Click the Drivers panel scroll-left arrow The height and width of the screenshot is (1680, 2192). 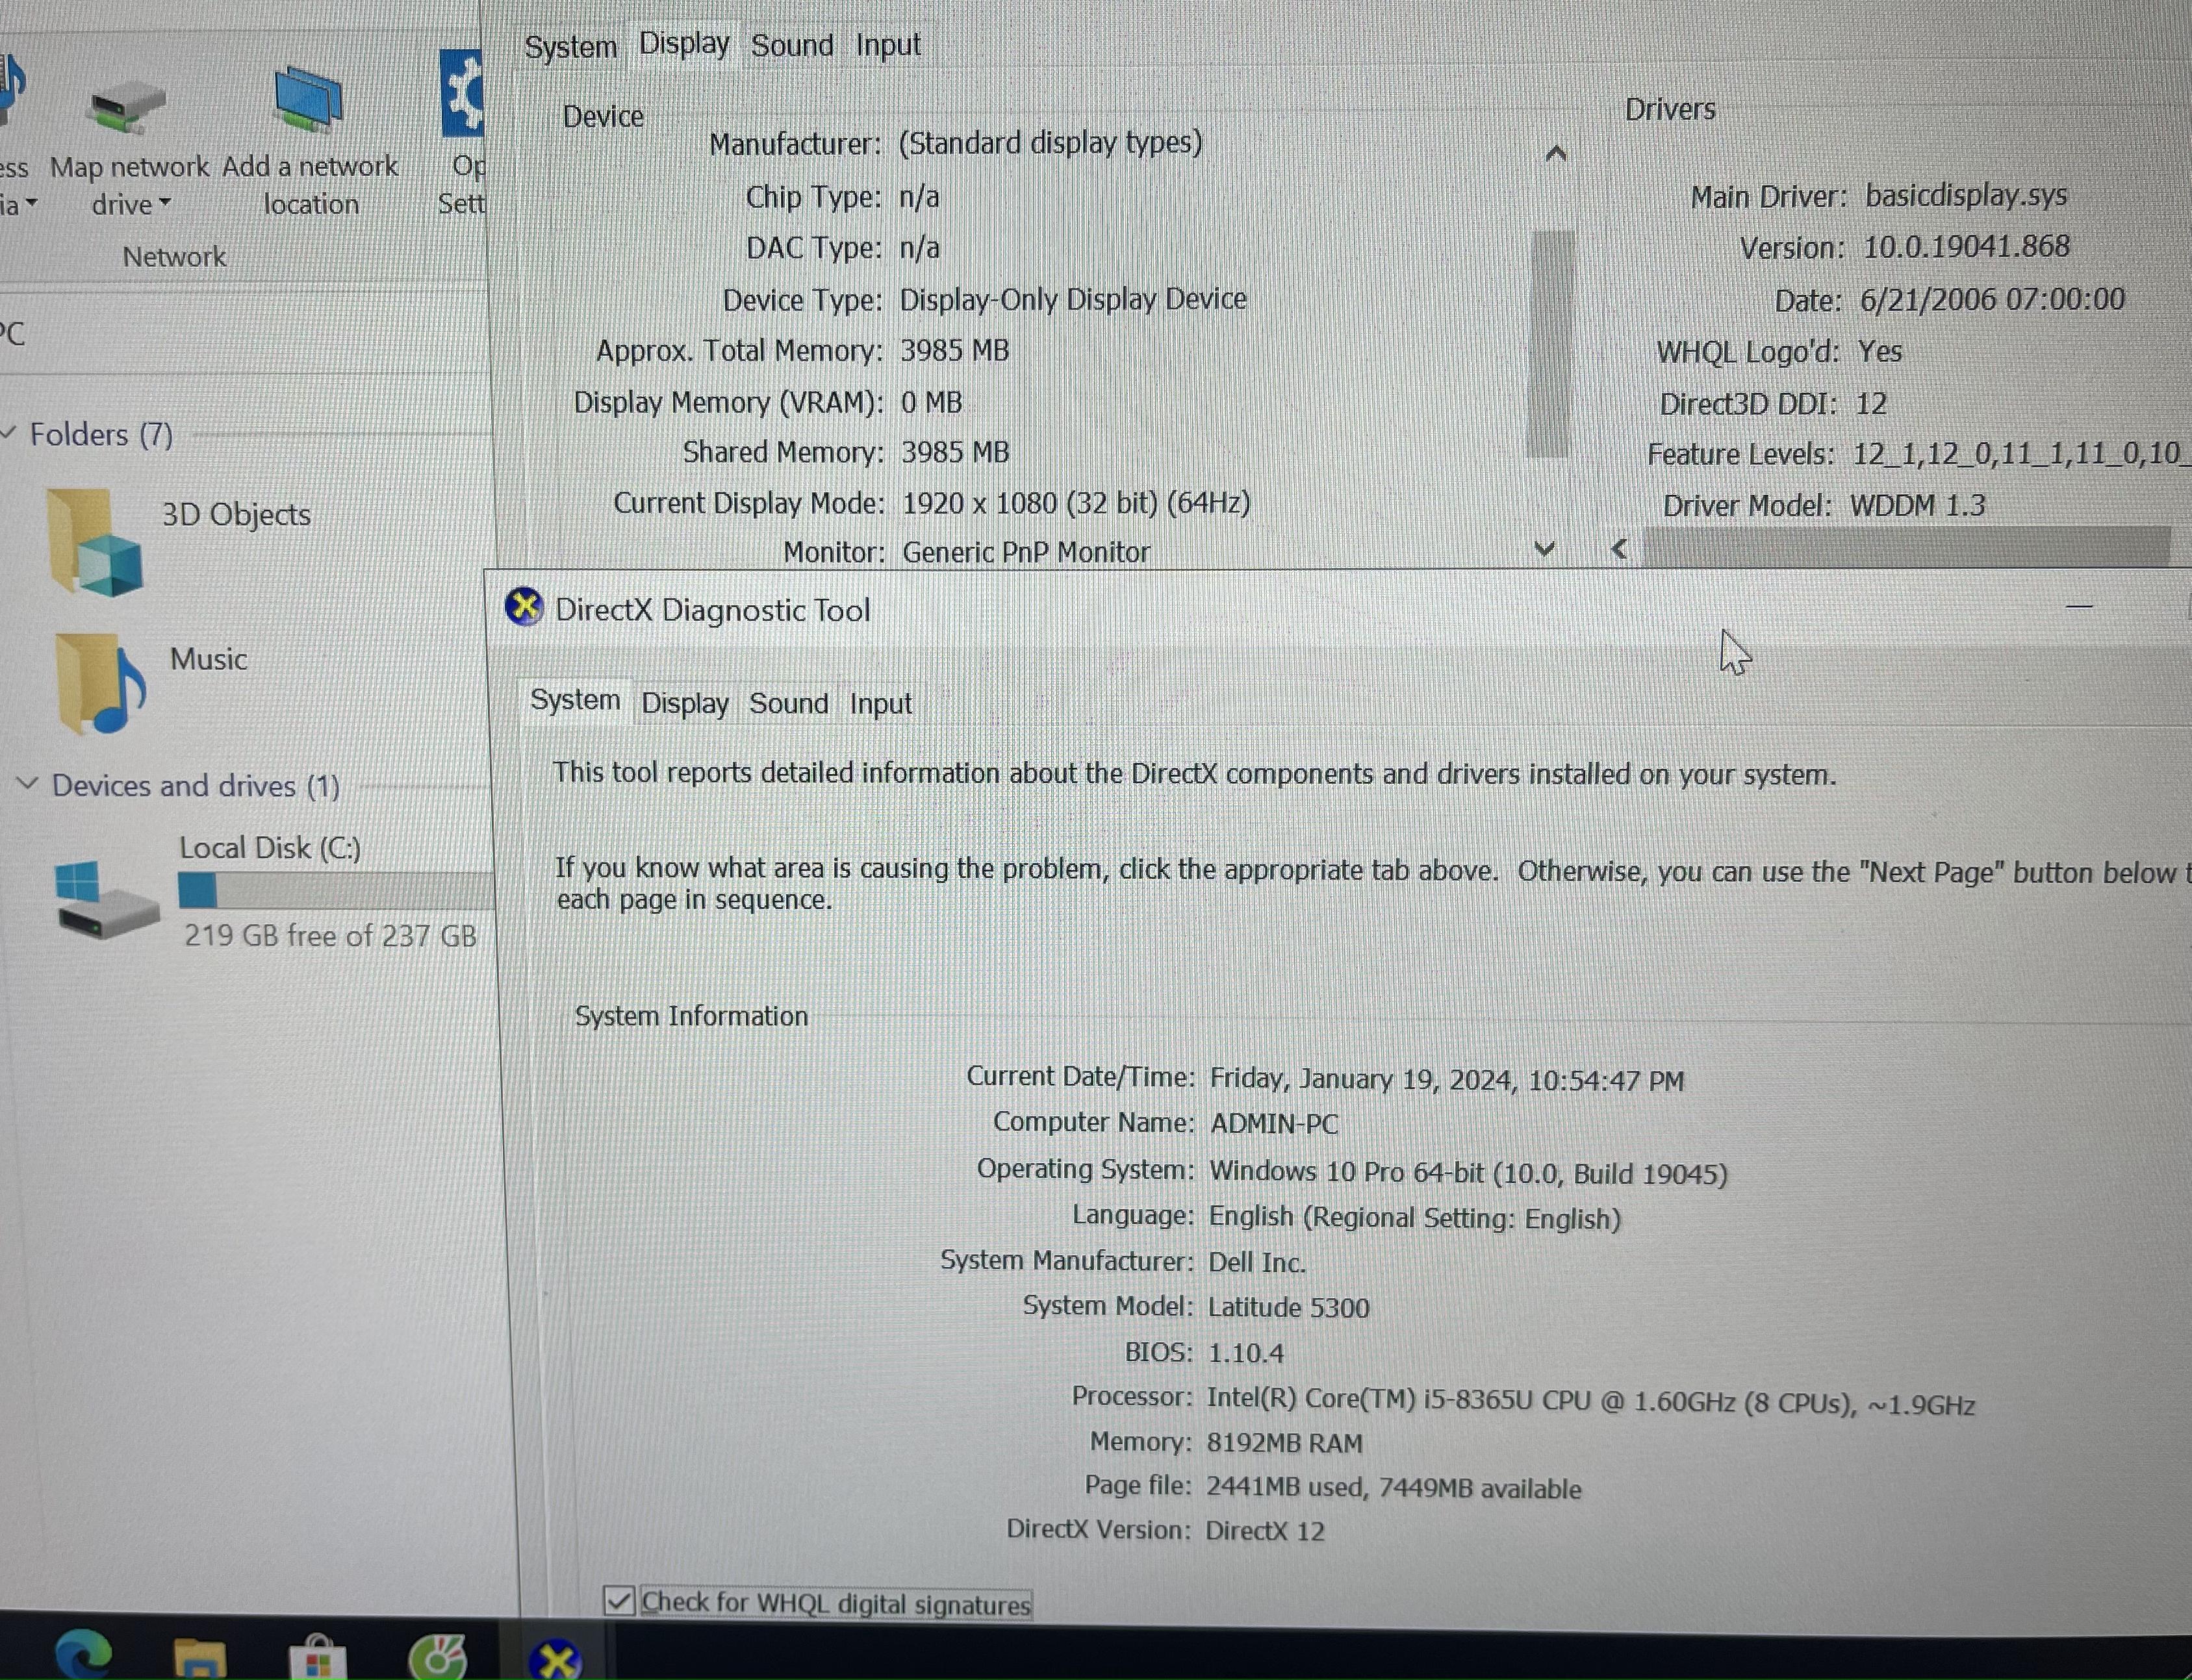tap(1620, 548)
